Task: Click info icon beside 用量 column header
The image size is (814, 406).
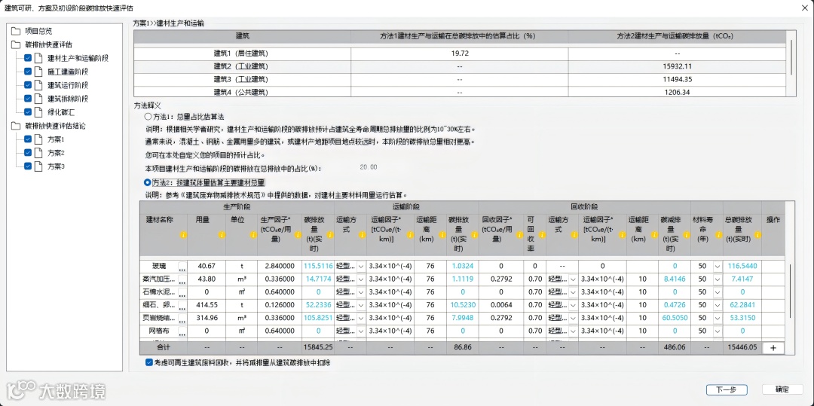Action: (x=220, y=235)
